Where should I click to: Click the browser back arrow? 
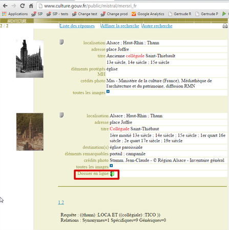tap(5, 6)
